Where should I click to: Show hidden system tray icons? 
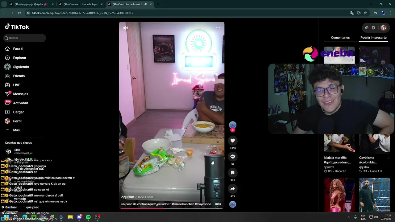(349, 217)
